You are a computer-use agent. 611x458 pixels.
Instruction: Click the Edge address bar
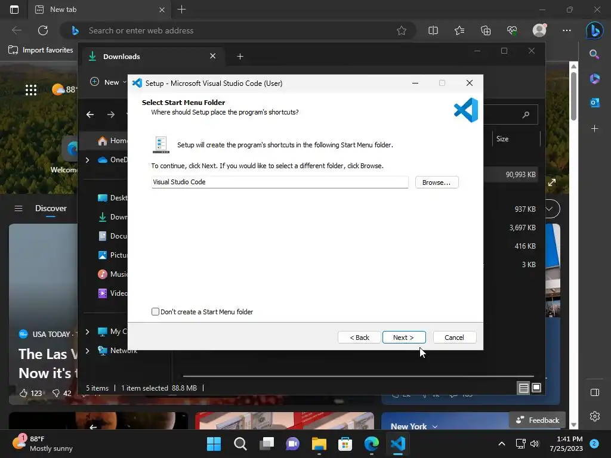point(237,30)
